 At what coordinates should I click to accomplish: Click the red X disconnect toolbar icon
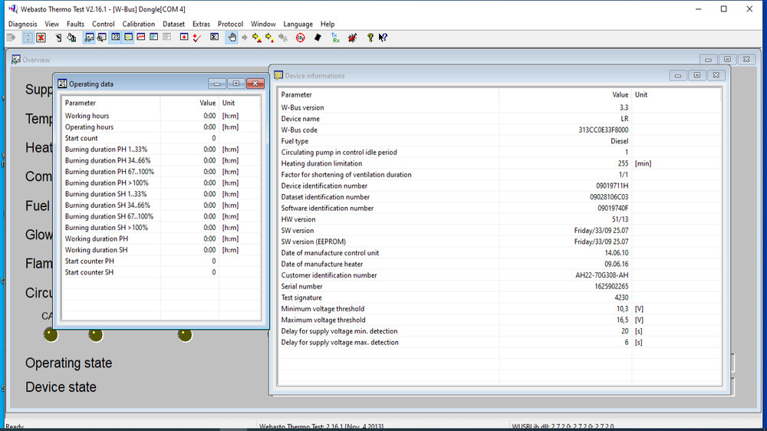[41, 38]
